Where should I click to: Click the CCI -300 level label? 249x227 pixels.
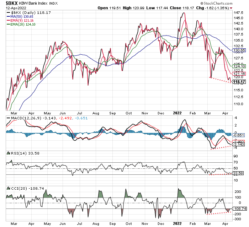pyautogui.click(x=237, y=219)
